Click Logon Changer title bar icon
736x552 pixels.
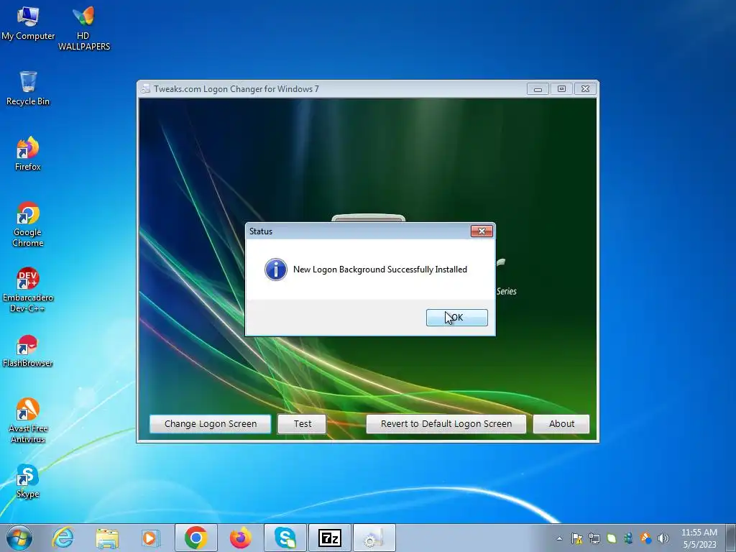coord(145,88)
